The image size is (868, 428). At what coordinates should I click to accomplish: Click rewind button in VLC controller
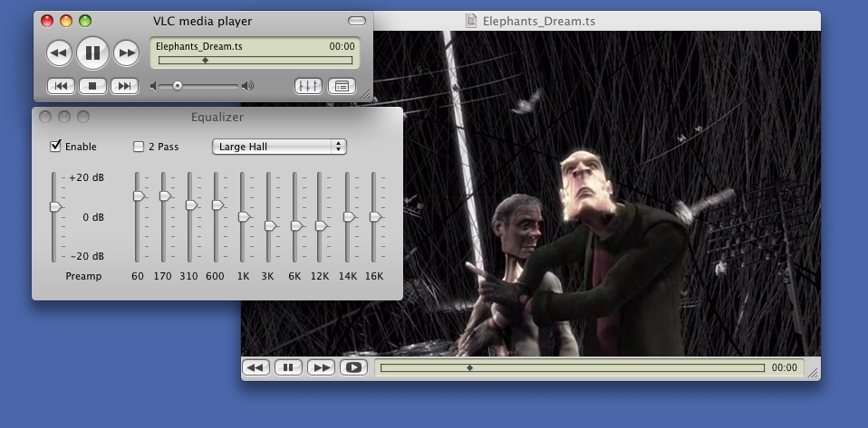59,53
